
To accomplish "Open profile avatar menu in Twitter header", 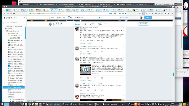I will click(141, 18).
